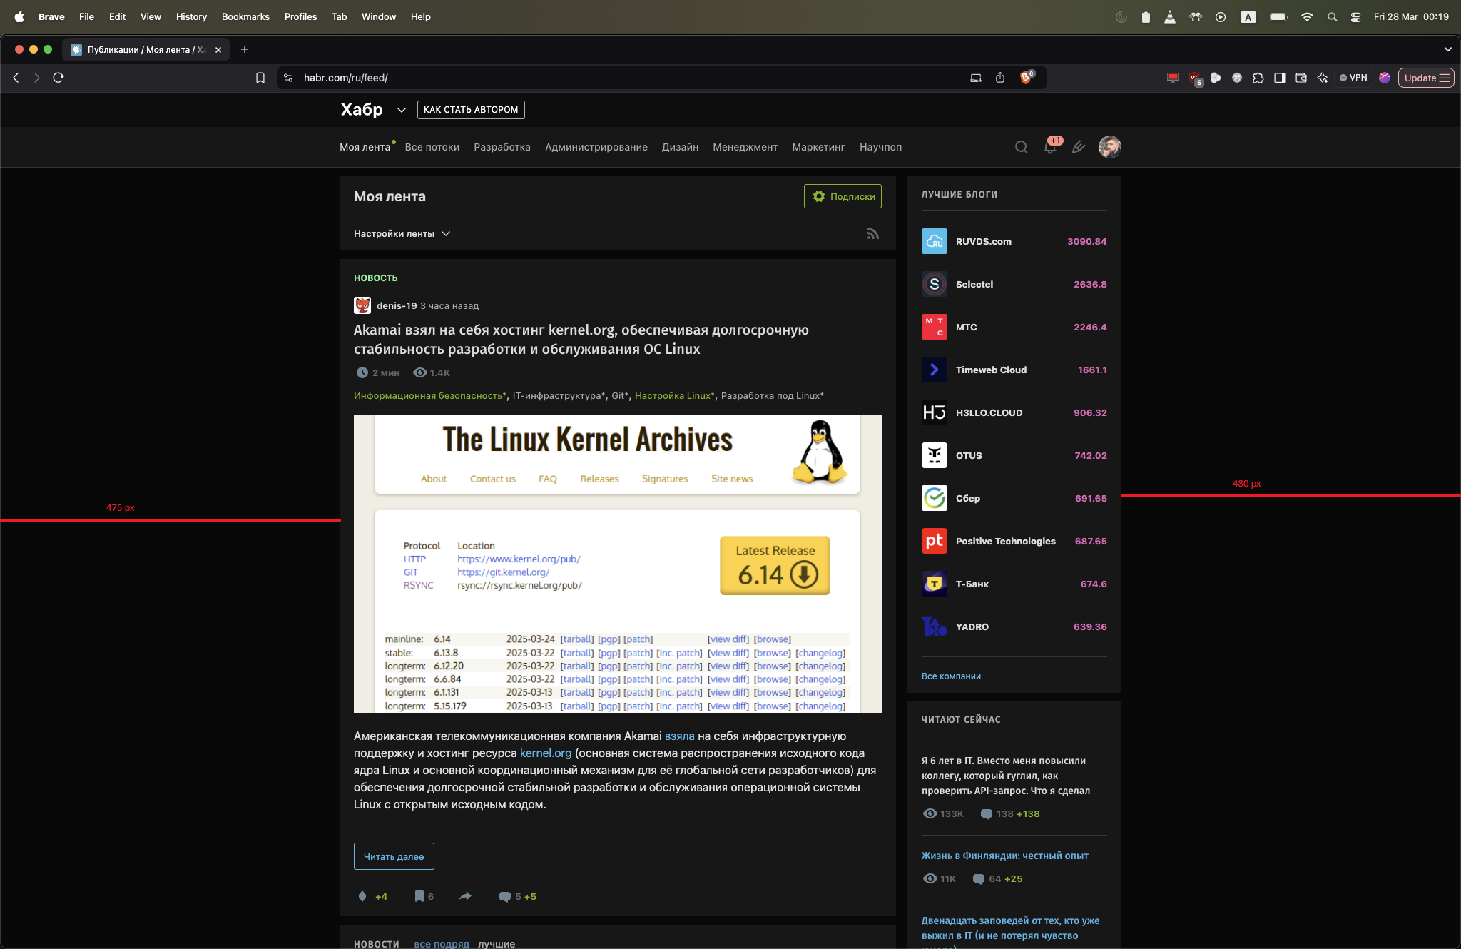
Task: Click Brave Shields lion icon
Action: (x=1026, y=78)
